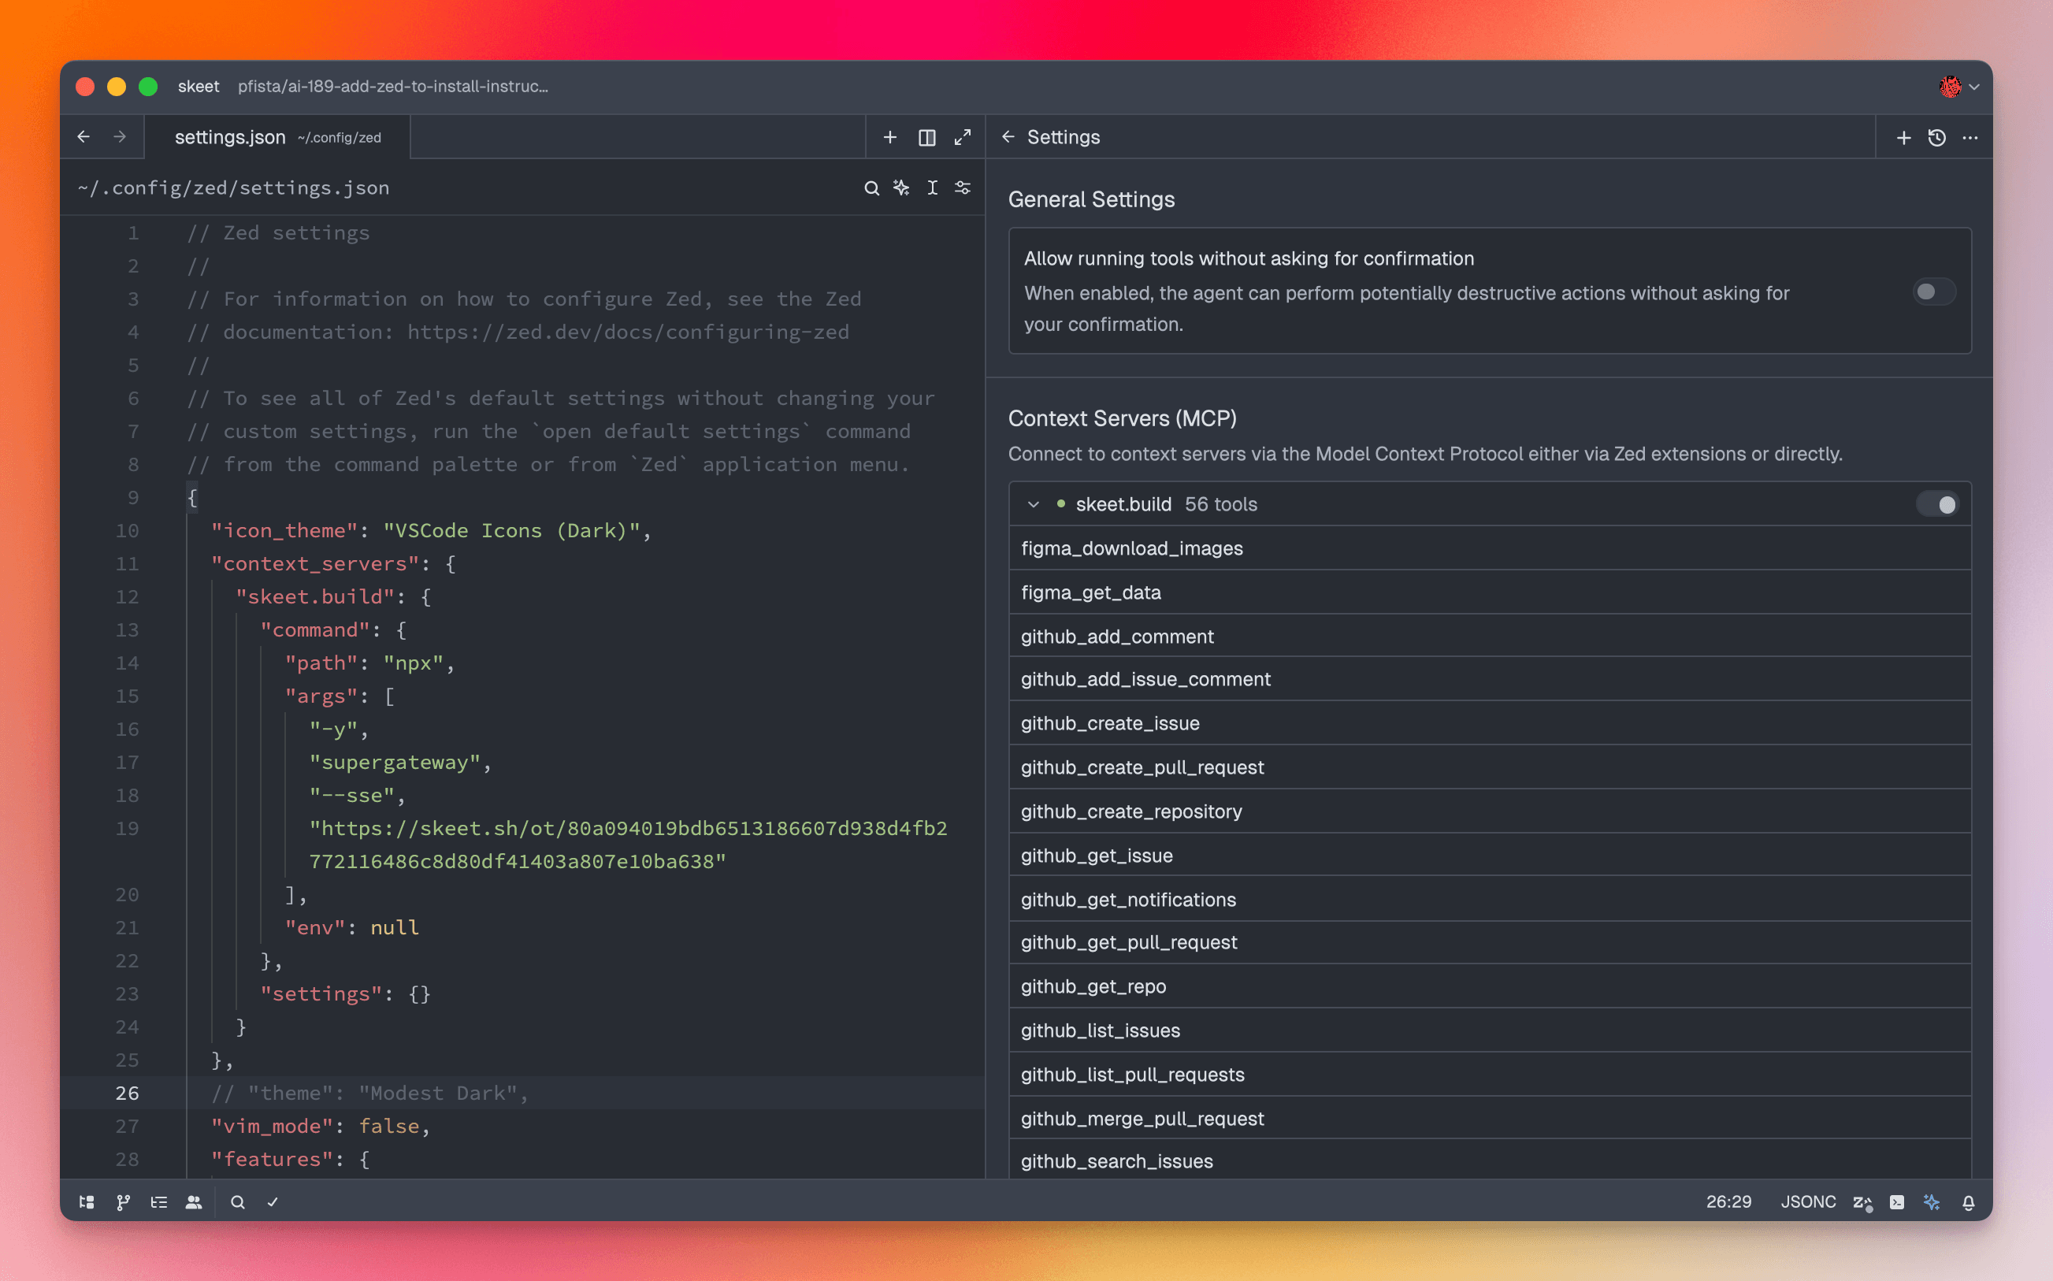This screenshot has height=1281, width=2053.
Task: Select github_add_issue_comment tool row
Action: [1489, 678]
